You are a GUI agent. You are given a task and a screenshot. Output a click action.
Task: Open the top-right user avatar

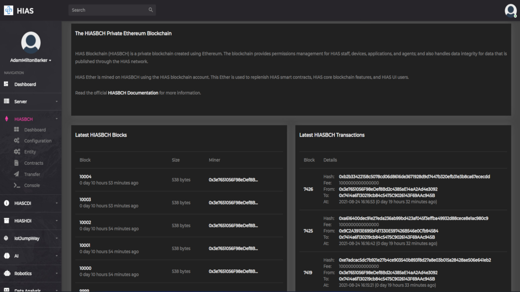coord(511,11)
